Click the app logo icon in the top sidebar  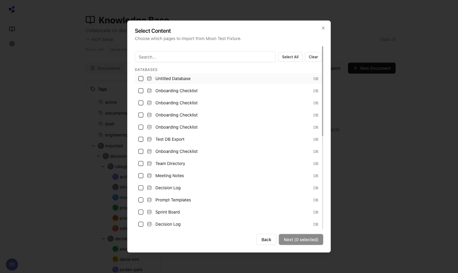[12, 9]
